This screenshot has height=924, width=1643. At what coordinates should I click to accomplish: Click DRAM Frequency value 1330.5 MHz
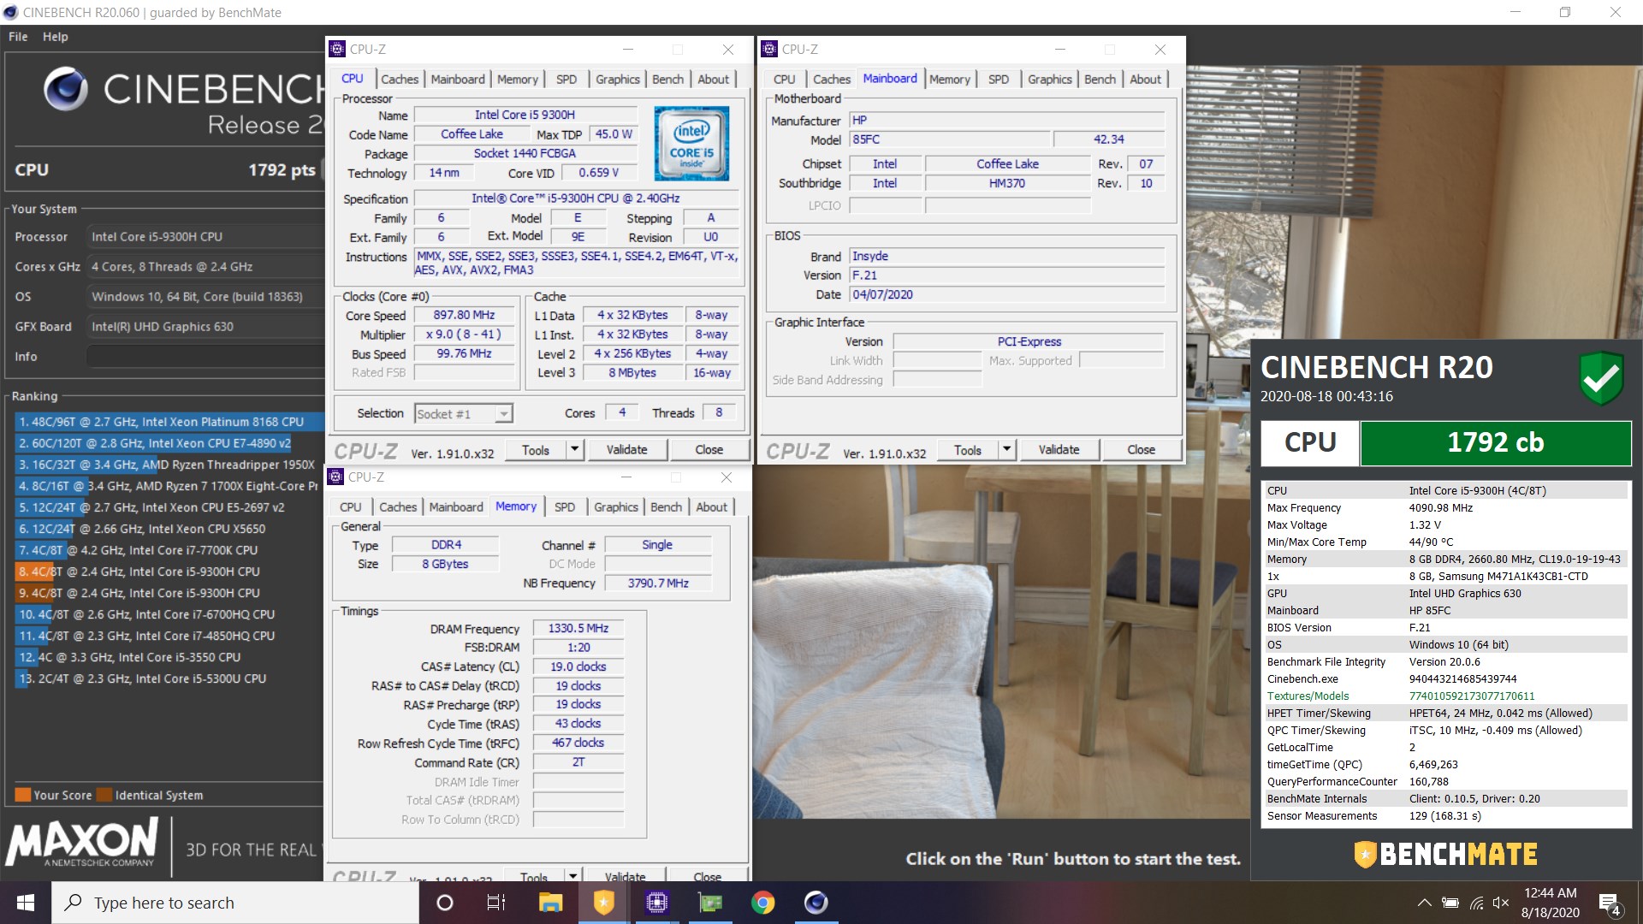click(578, 628)
